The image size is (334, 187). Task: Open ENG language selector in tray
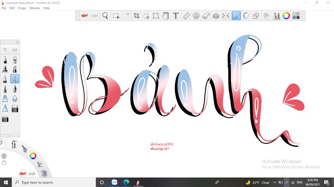click(x=299, y=182)
